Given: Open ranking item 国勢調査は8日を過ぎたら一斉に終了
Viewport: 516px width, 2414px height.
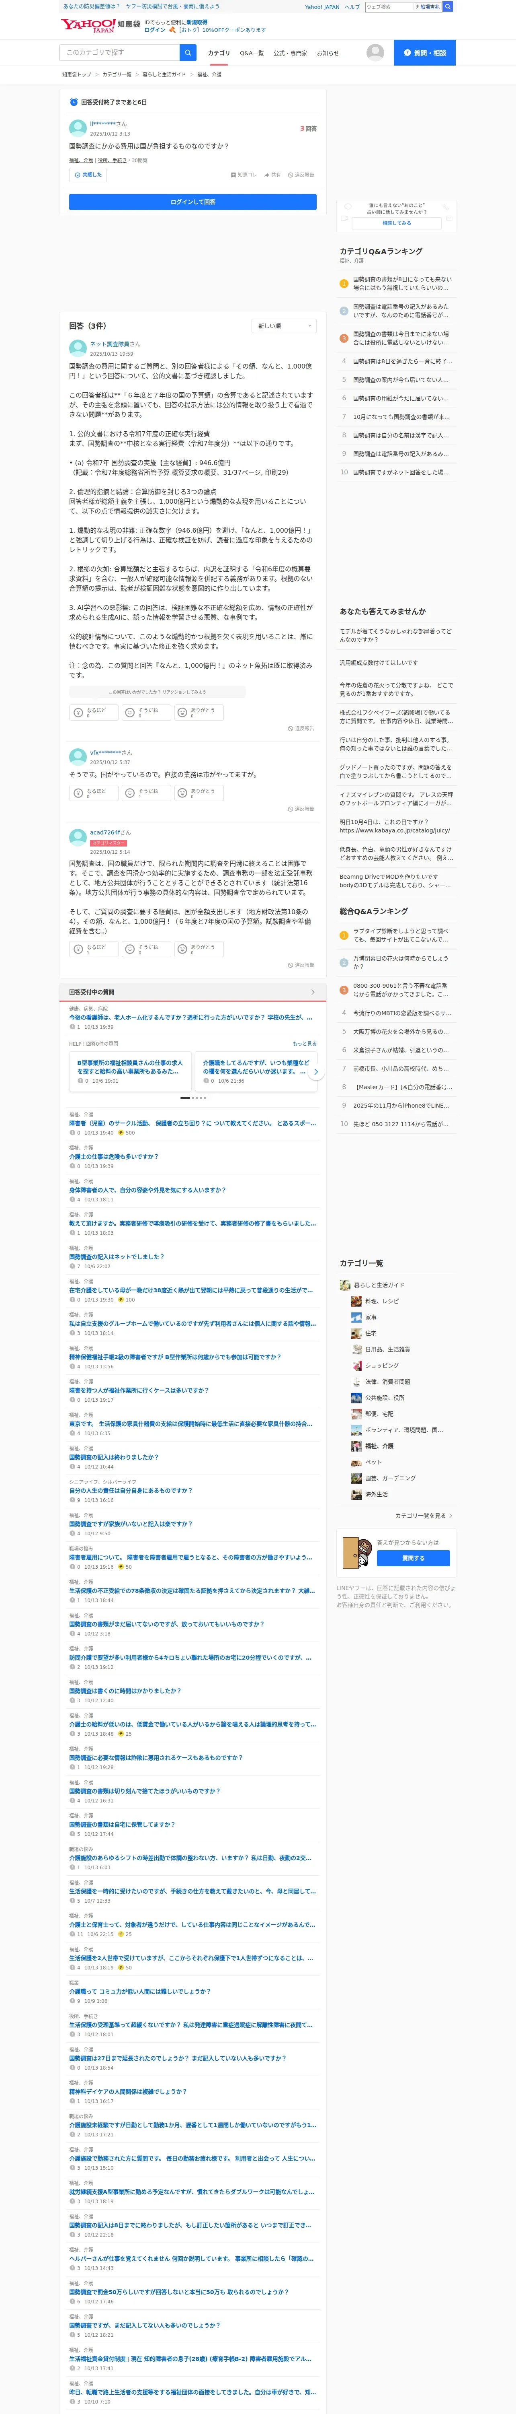Looking at the screenshot, I should 403,361.
